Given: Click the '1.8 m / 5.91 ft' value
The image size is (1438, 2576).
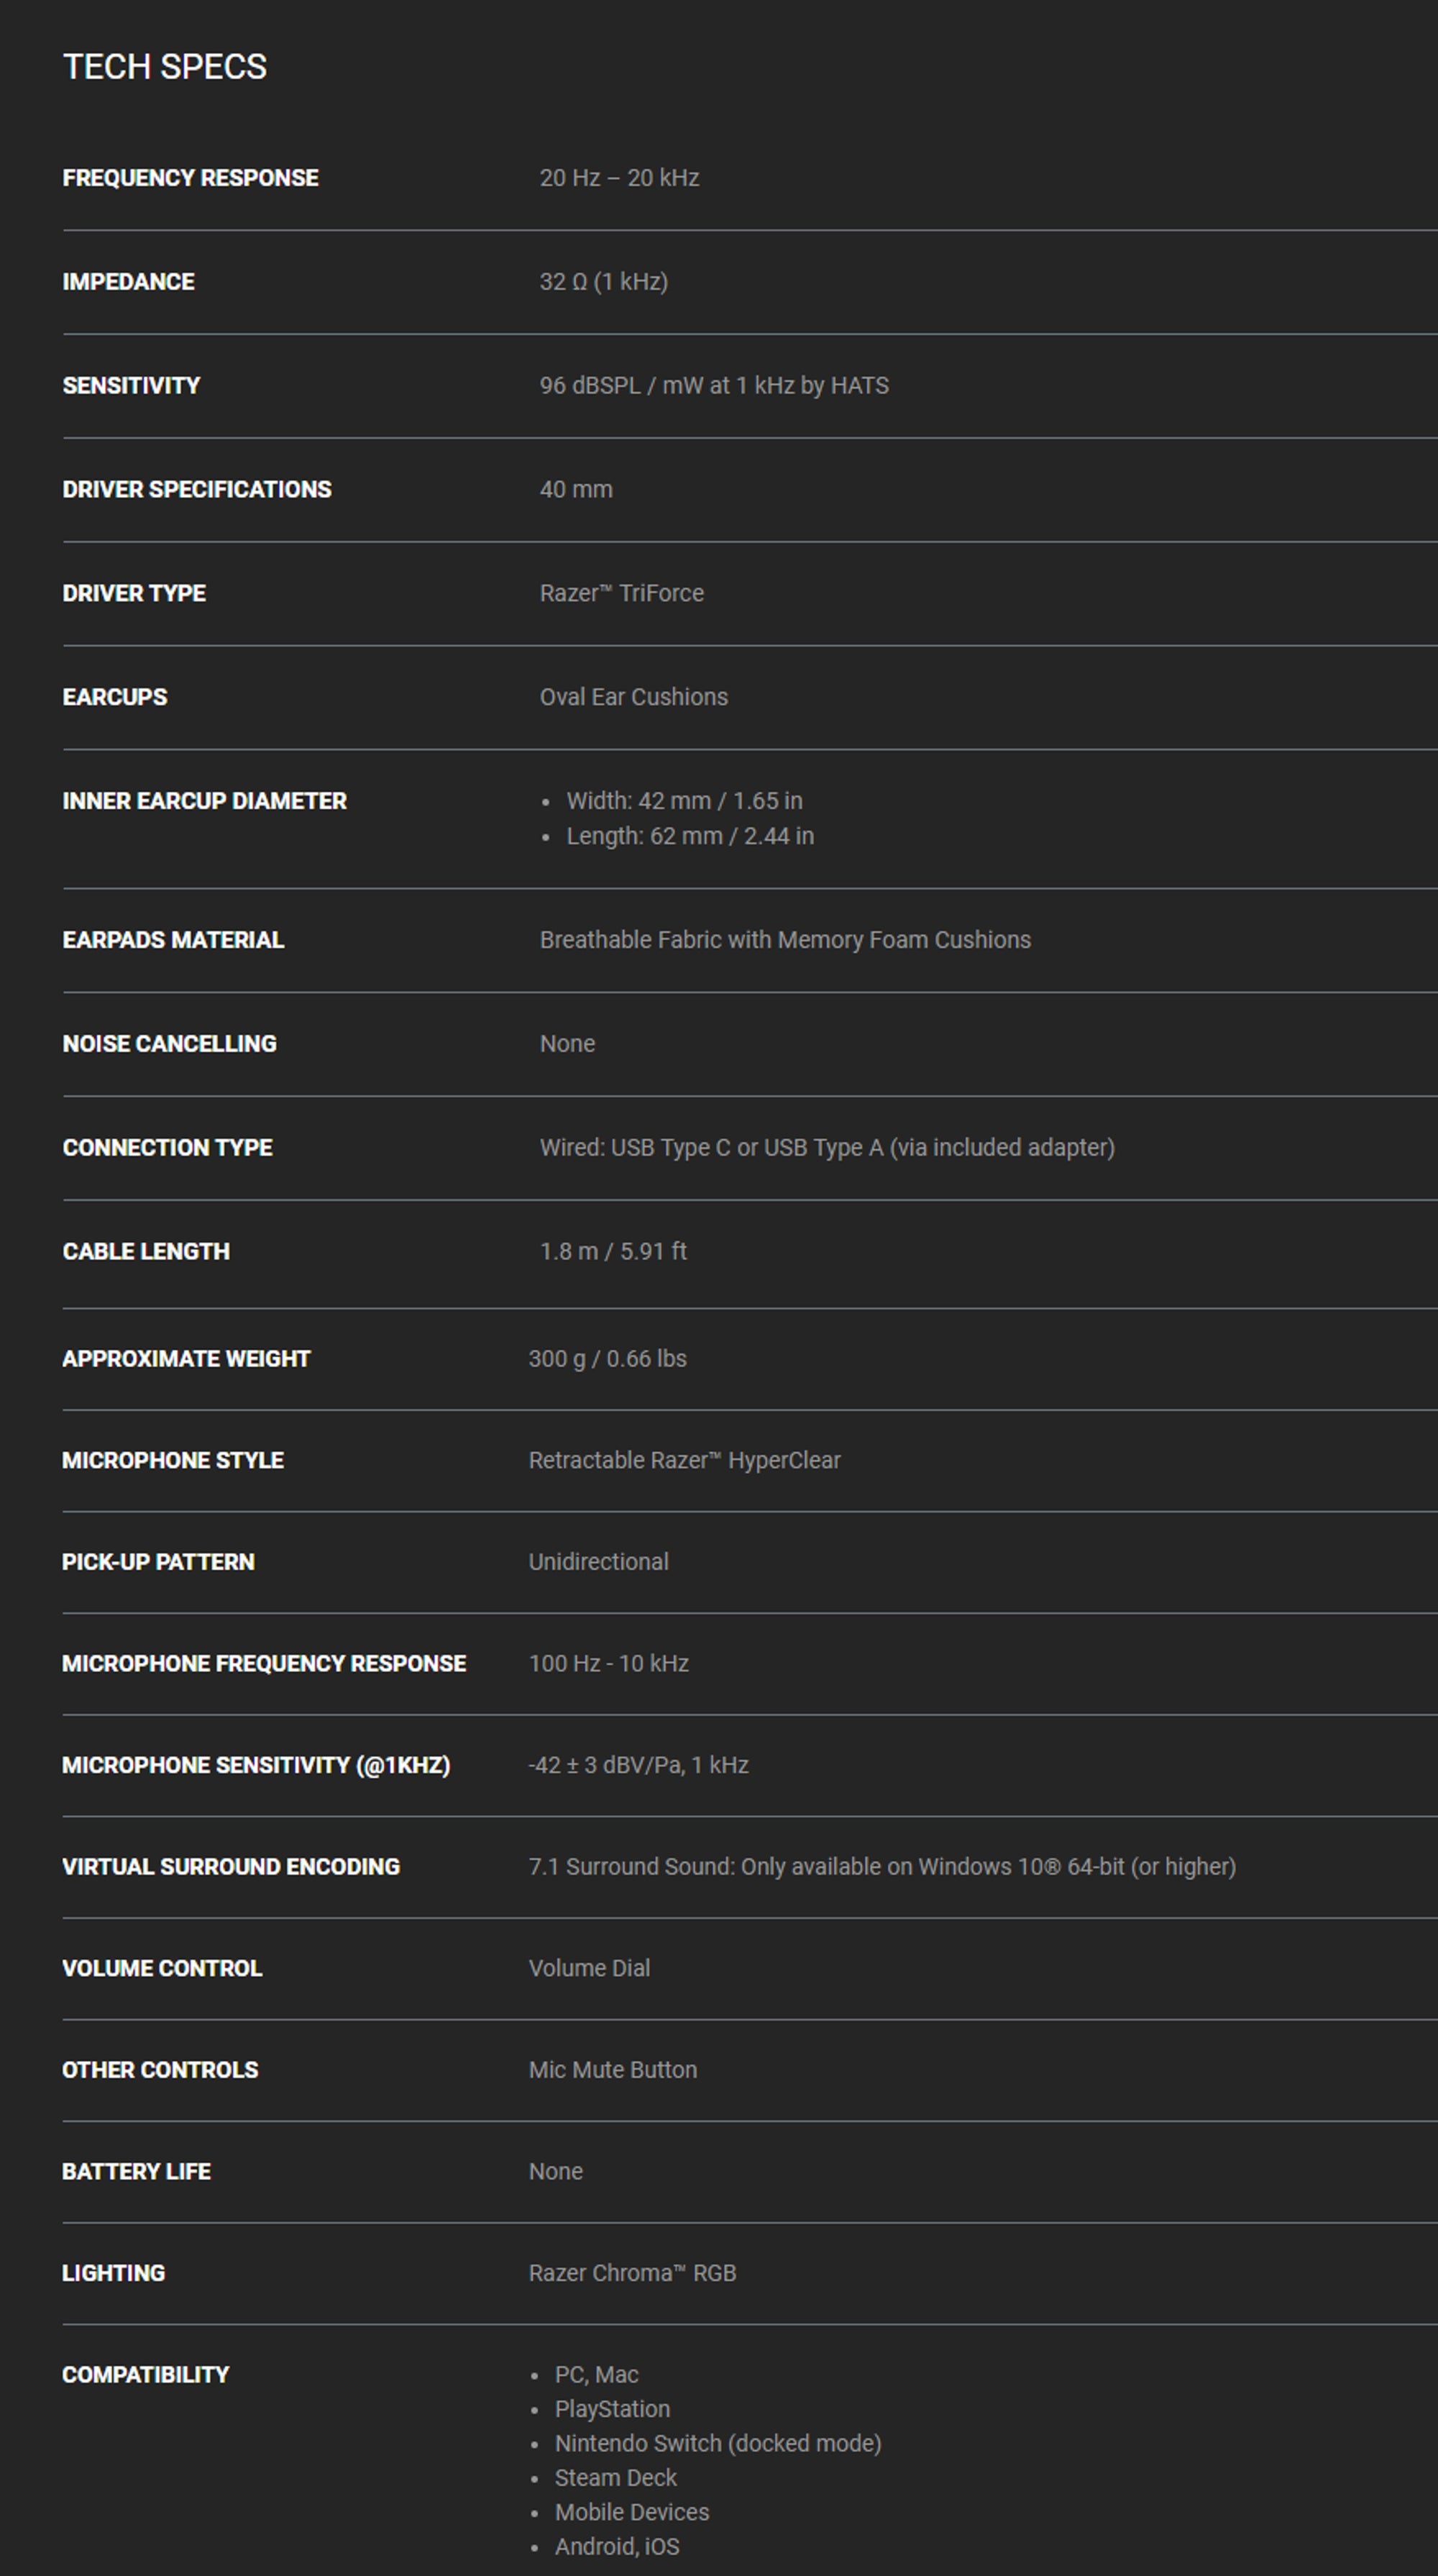Looking at the screenshot, I should pos(613,1253).
